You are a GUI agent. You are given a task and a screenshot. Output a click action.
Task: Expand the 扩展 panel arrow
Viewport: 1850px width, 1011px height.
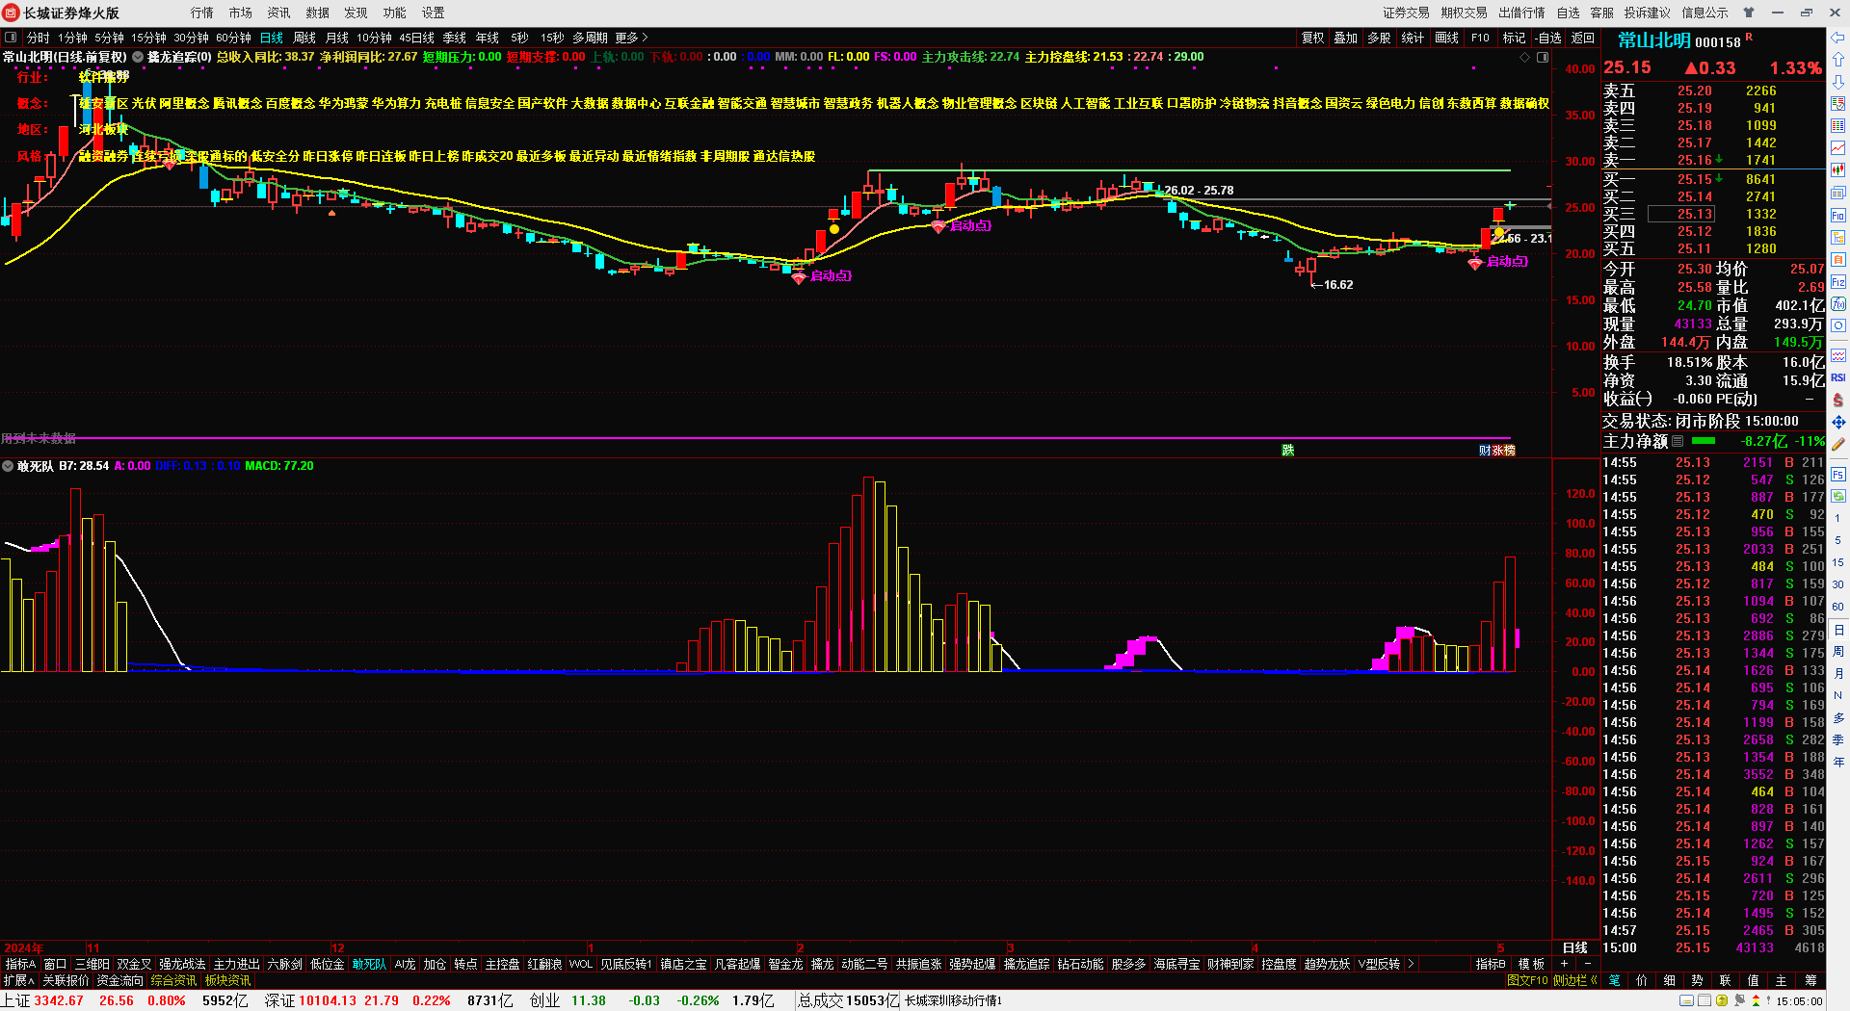pos(19,980)
